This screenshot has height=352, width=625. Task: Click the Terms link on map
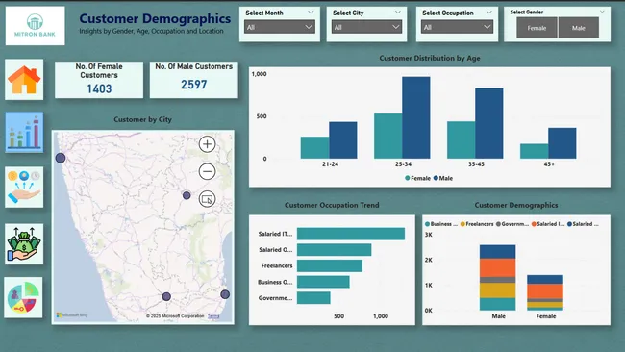tap(213, 316)
